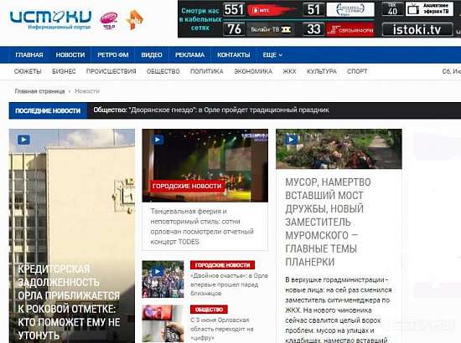This screenshot has width=461, height=343.
Task: Open the Мусор, намертво вставший мост headline
Action: (x=328, y=222)
